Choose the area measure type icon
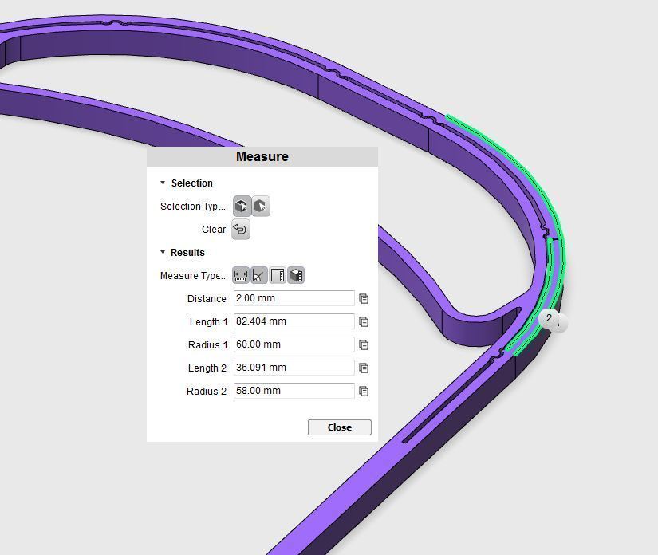The width and height of the screenshot is (658, 555). coord(278,276)
